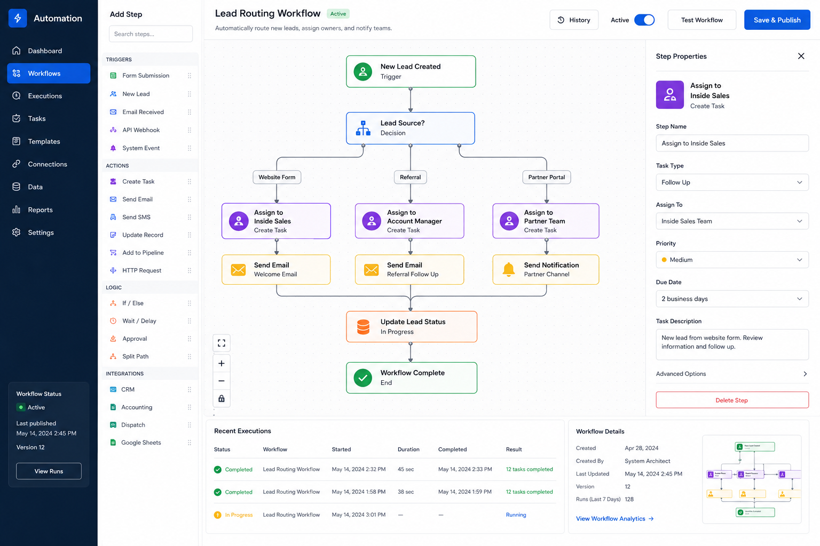The width and height of the screenshot is (820, 546).
Task: Open the Task Type dropdown
Action: pyautogui.click(x=732, y=182)
